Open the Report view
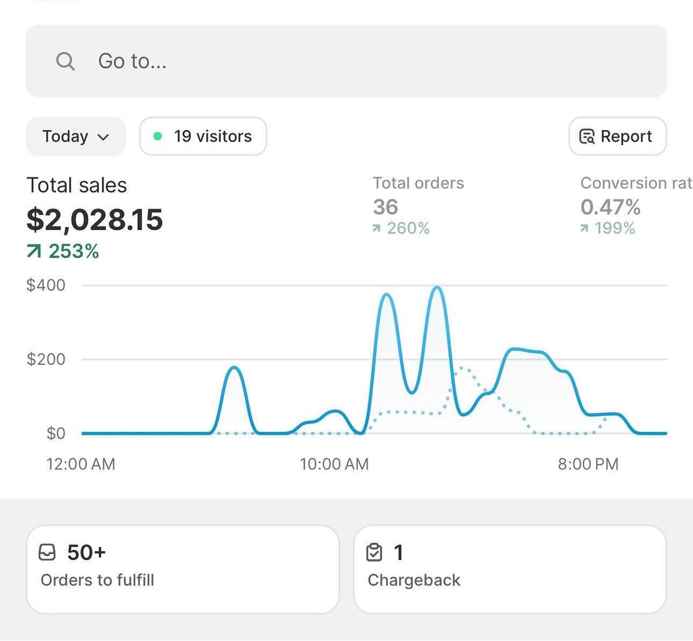This screenshot has width=693, height=641. pos(617,136)
